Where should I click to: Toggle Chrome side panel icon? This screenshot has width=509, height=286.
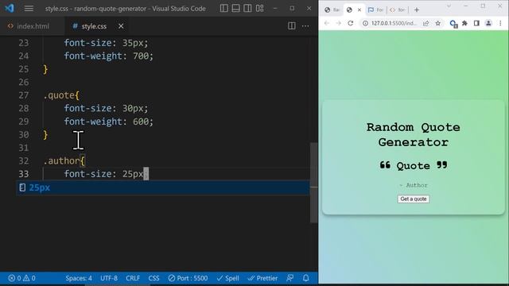pos(476,23)
